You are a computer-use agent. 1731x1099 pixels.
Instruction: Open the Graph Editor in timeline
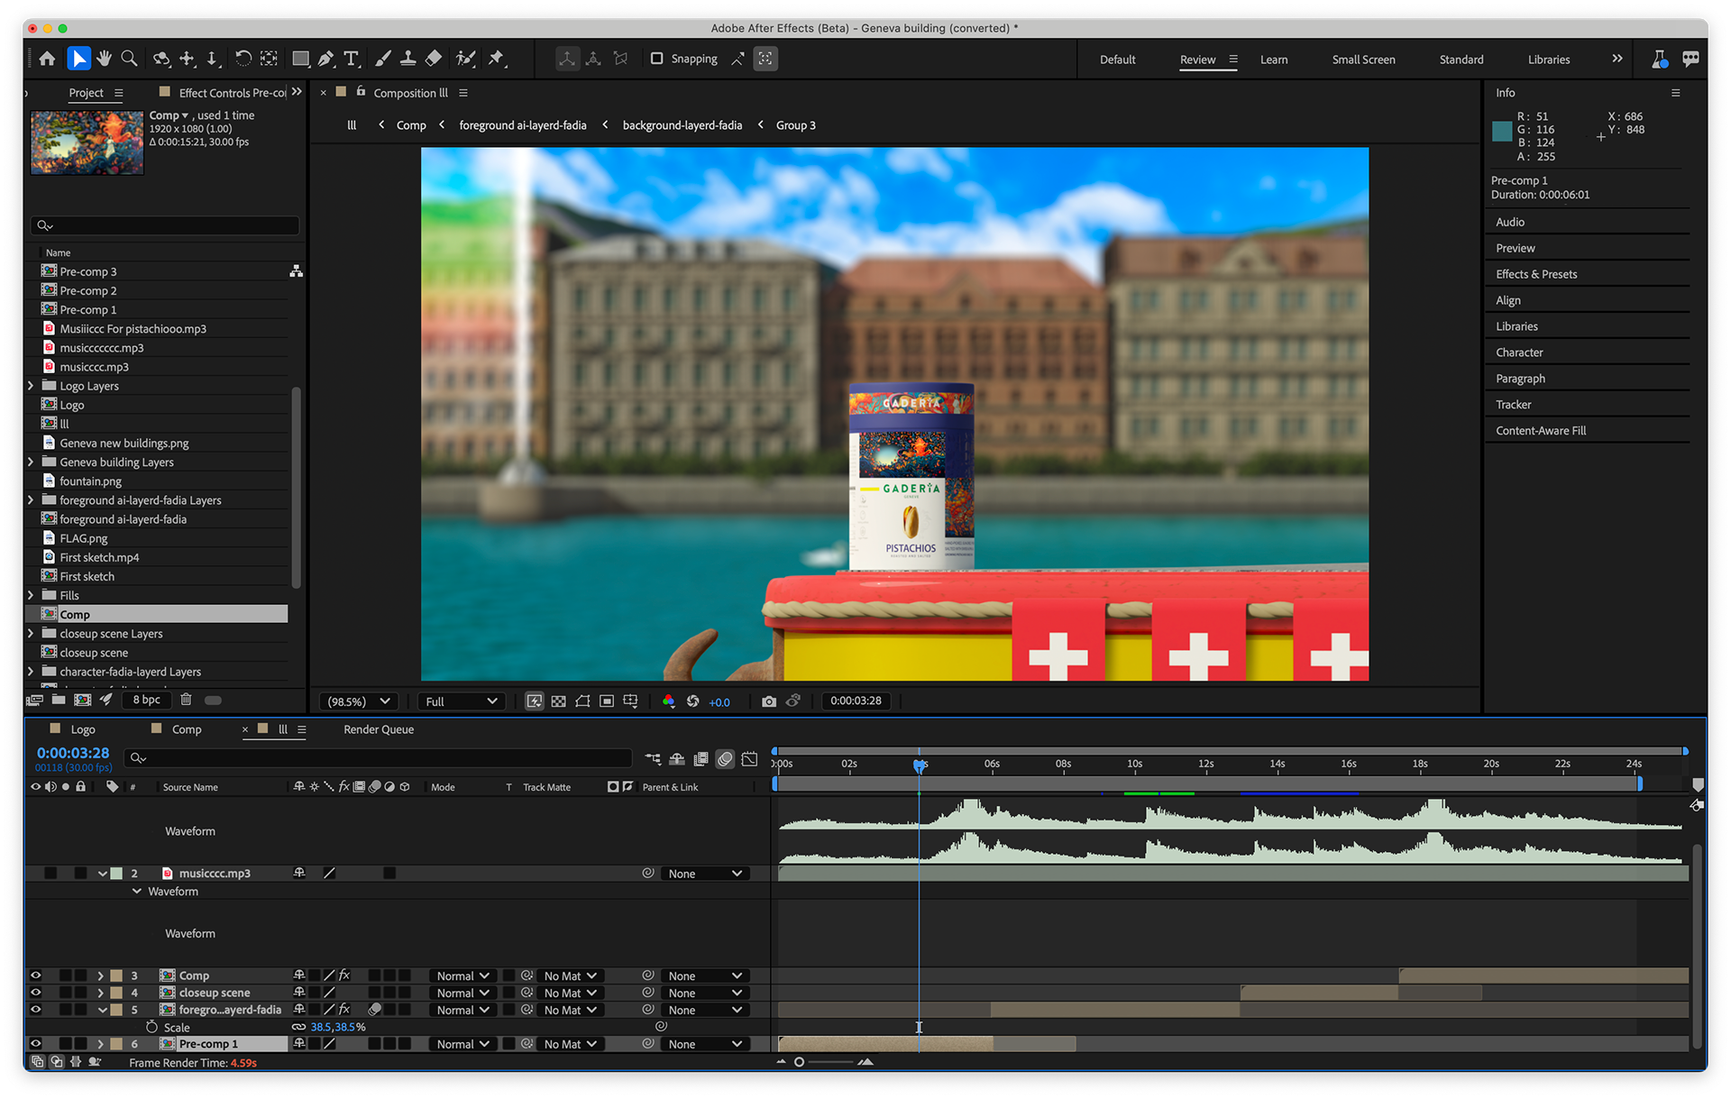click(x=749, y=759)
